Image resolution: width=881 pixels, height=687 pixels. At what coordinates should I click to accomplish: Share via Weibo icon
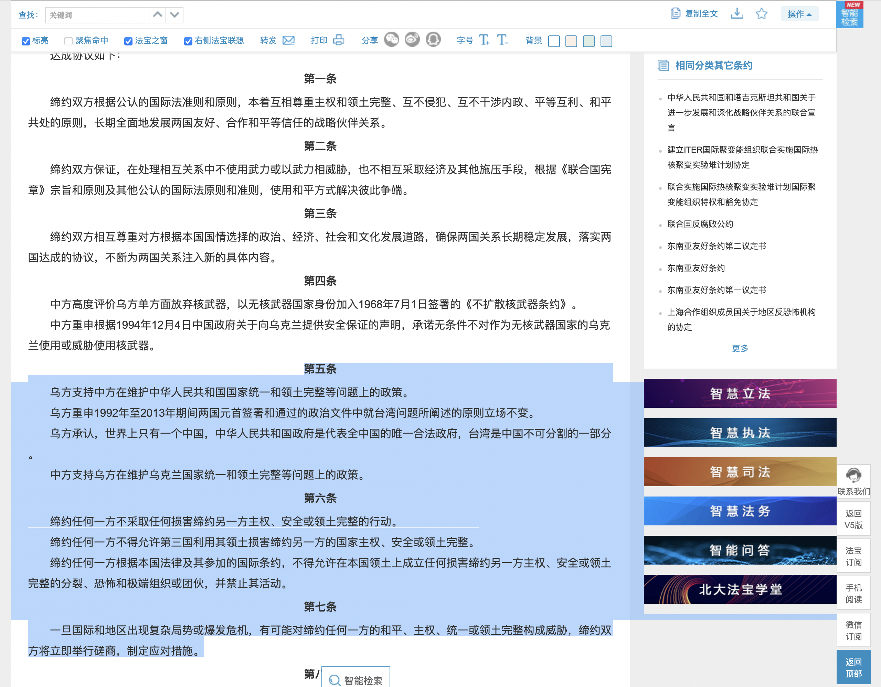pyautogui.click(x=412, y=40)
